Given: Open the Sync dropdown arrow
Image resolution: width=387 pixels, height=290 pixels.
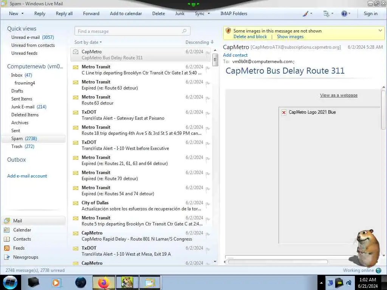Looking at the screenshot, I should [x=209, y=14].
